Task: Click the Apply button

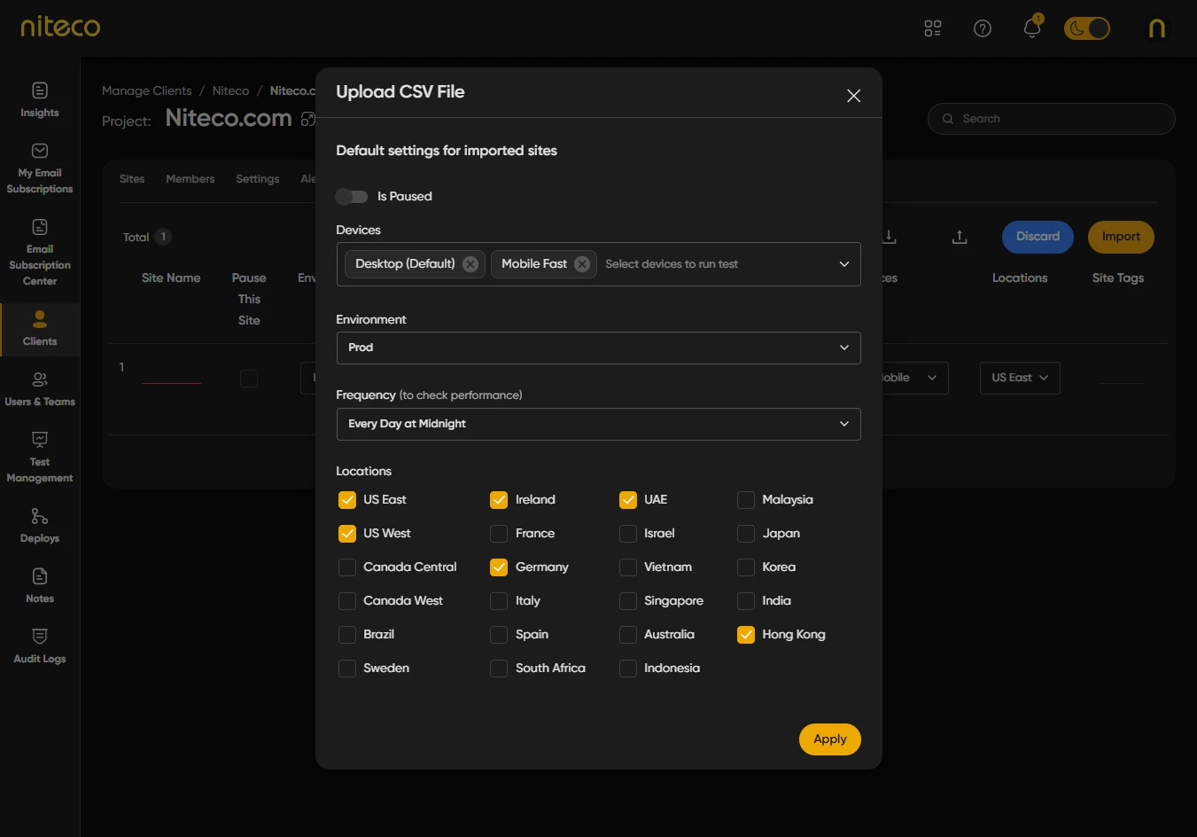Action: coord(829,739)
